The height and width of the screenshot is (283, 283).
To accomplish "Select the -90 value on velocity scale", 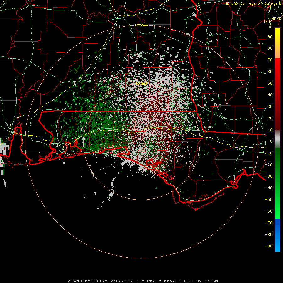I will 269,246.
